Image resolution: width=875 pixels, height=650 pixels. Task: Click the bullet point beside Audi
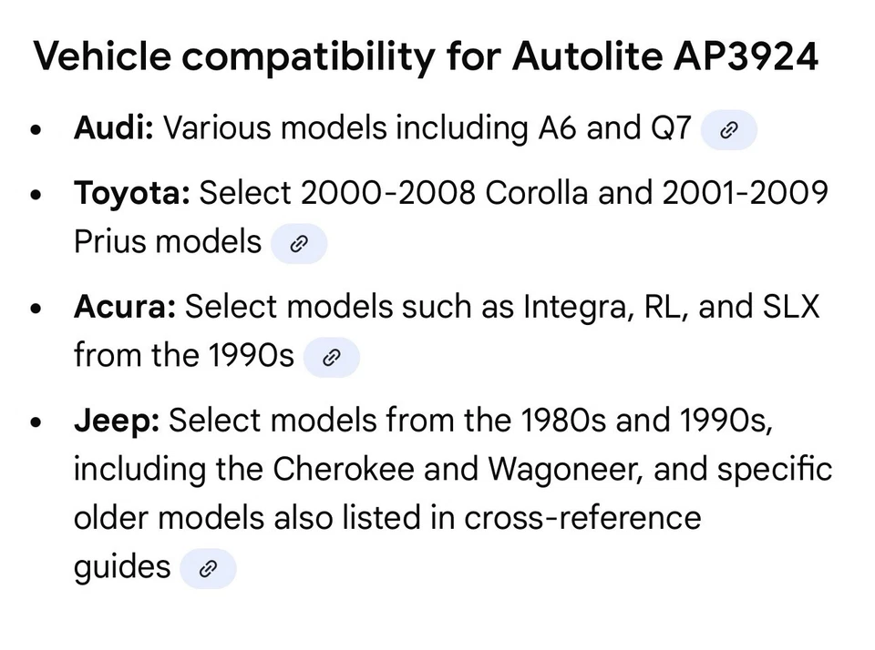pyautogui.click(x=36, y=130)
